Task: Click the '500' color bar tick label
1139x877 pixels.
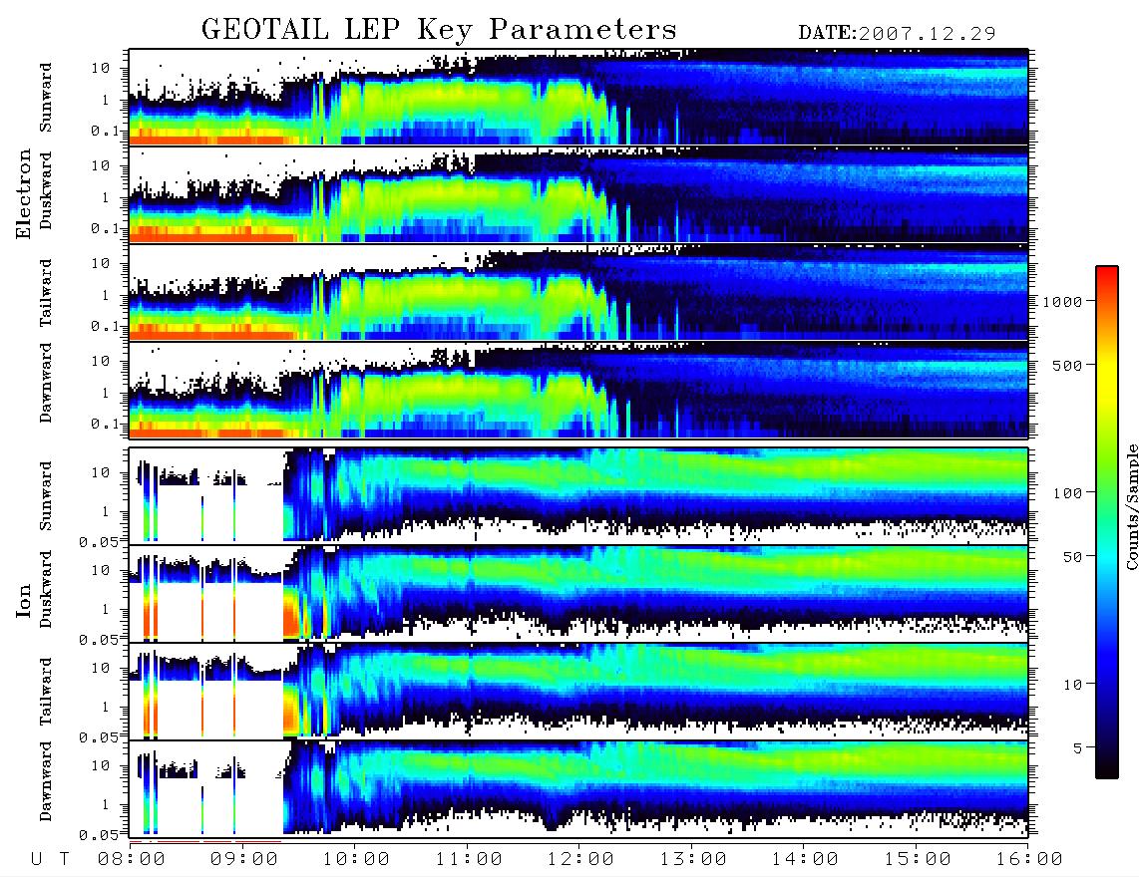Action: 1067,365
